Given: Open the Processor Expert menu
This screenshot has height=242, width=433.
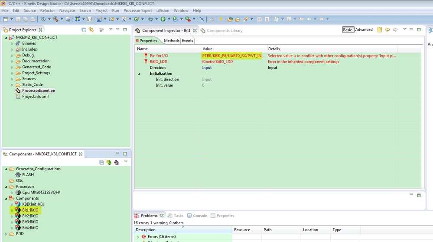Looking at the screenshot, I should [137, 10].
